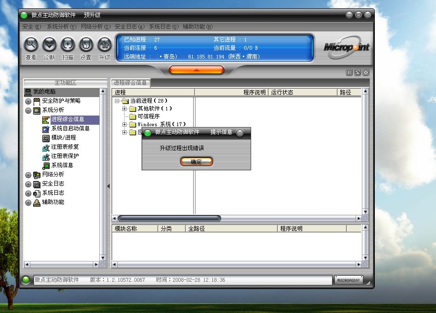The width and height of the screenshot is (436, 313).
Task: Open the 安全日志 menu in menu bar
Action: pos(130,27)
